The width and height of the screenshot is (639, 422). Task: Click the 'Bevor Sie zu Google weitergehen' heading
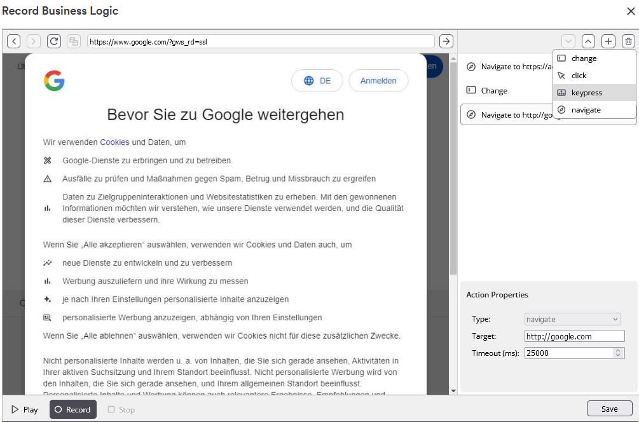[x=225, y=114]
